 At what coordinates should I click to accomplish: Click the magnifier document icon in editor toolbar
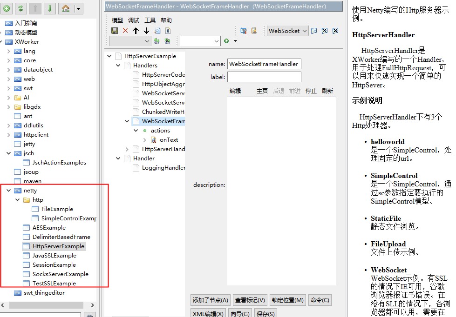[x=157, y=31]
